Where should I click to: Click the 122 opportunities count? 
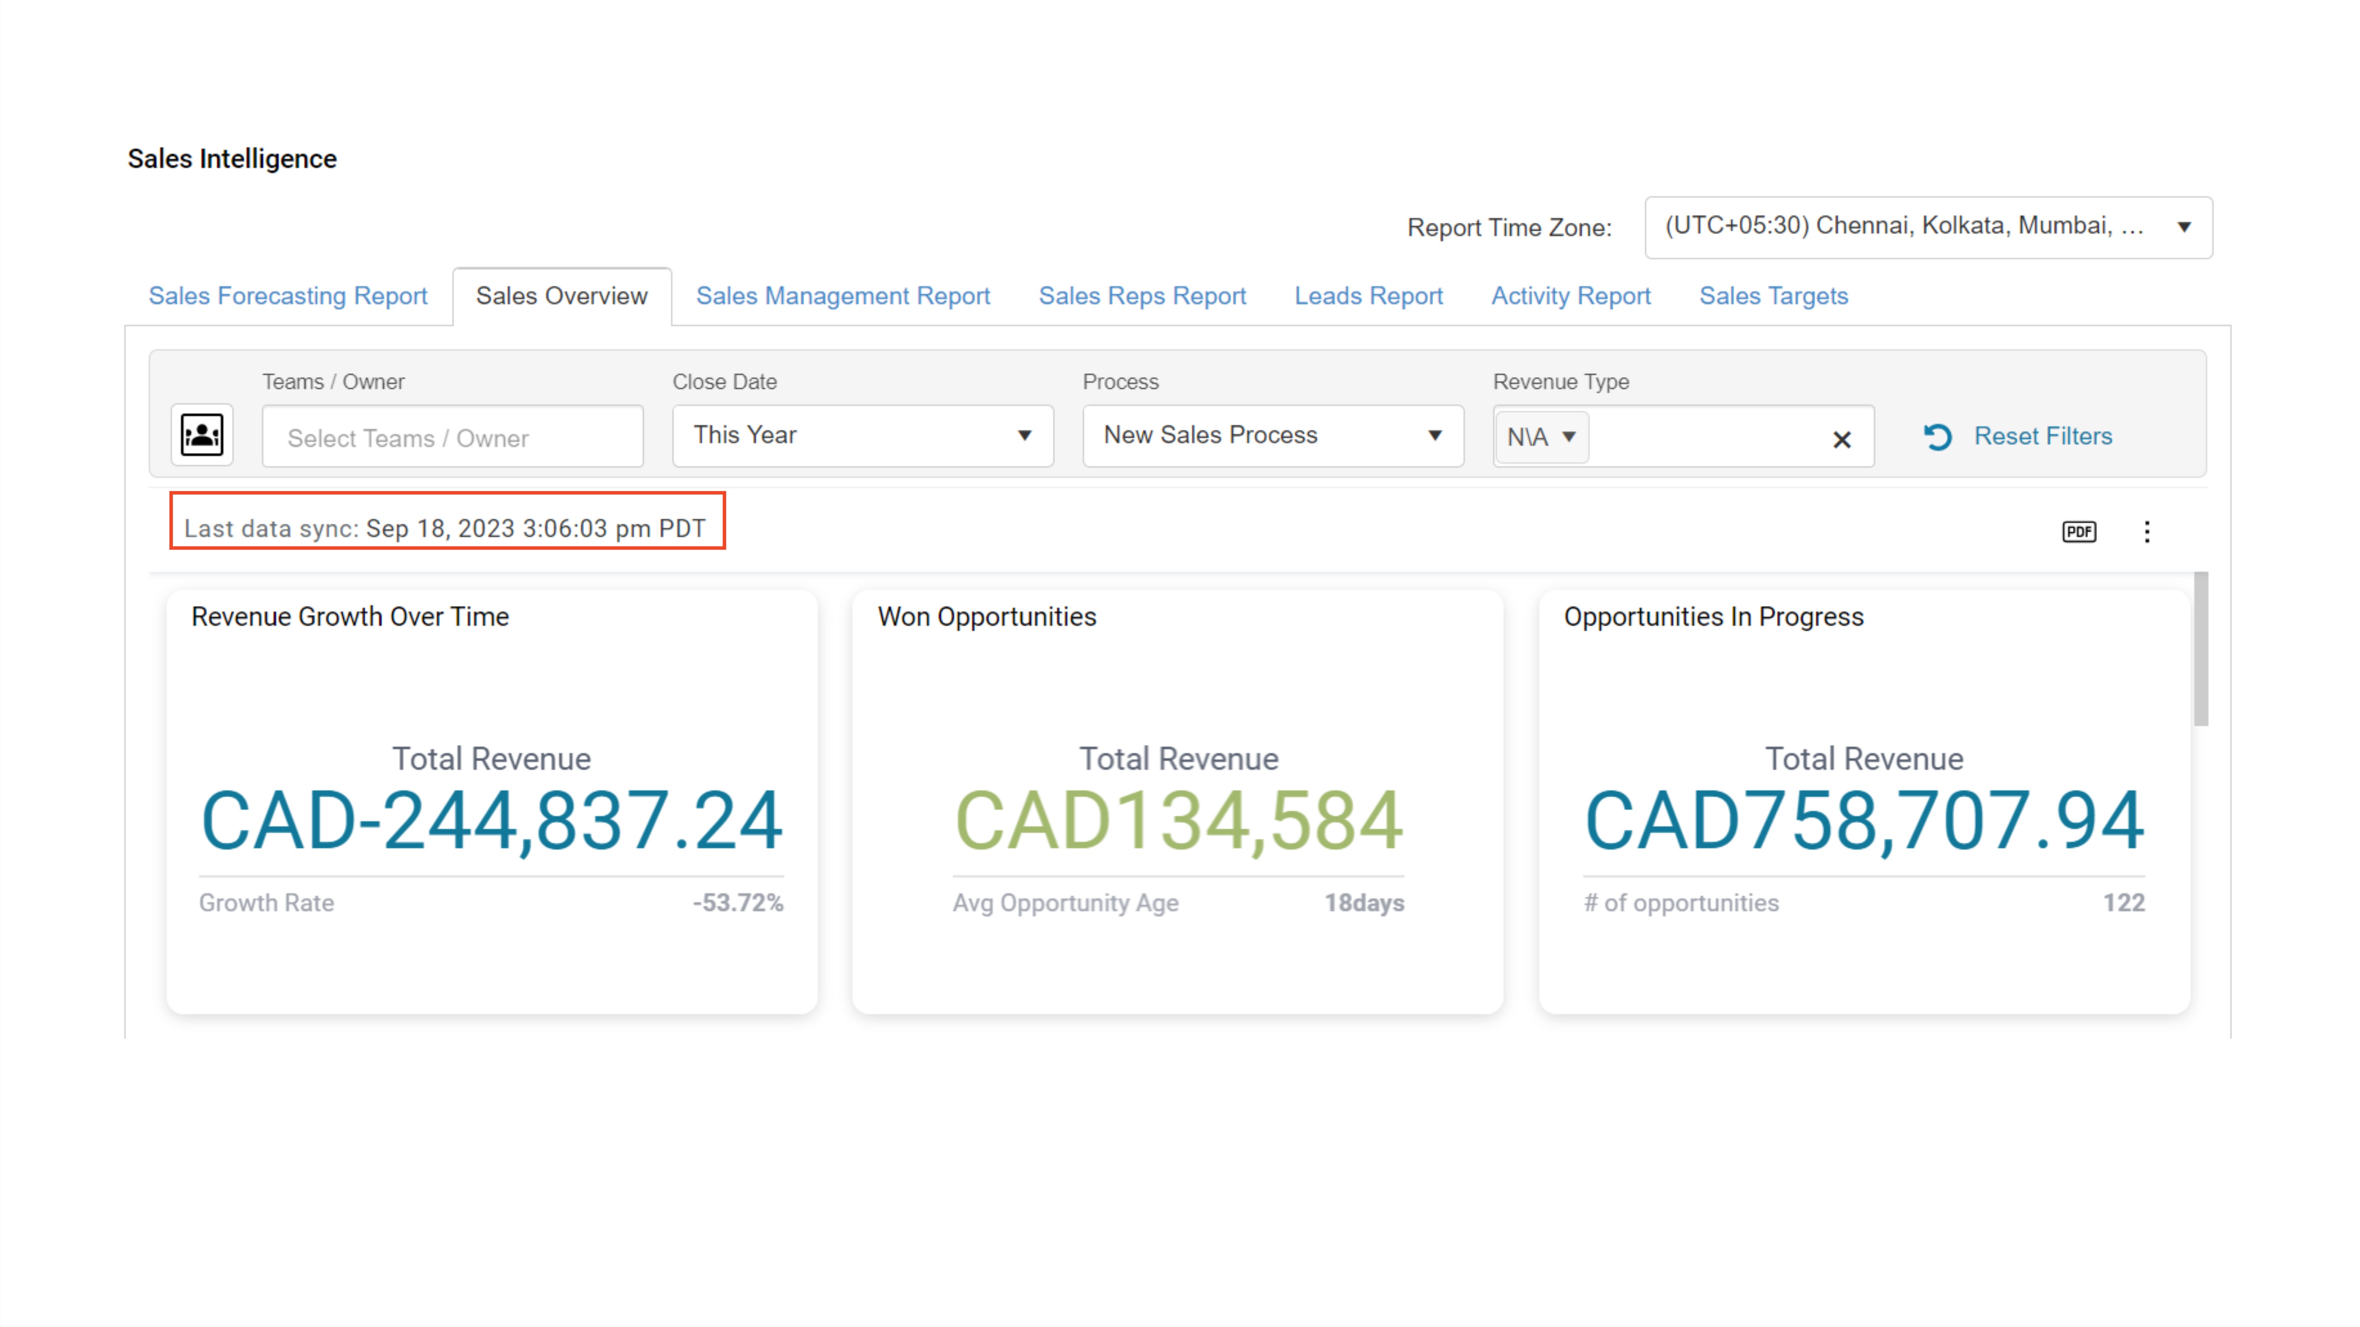pyautogui.click(x=2124, y=903)
